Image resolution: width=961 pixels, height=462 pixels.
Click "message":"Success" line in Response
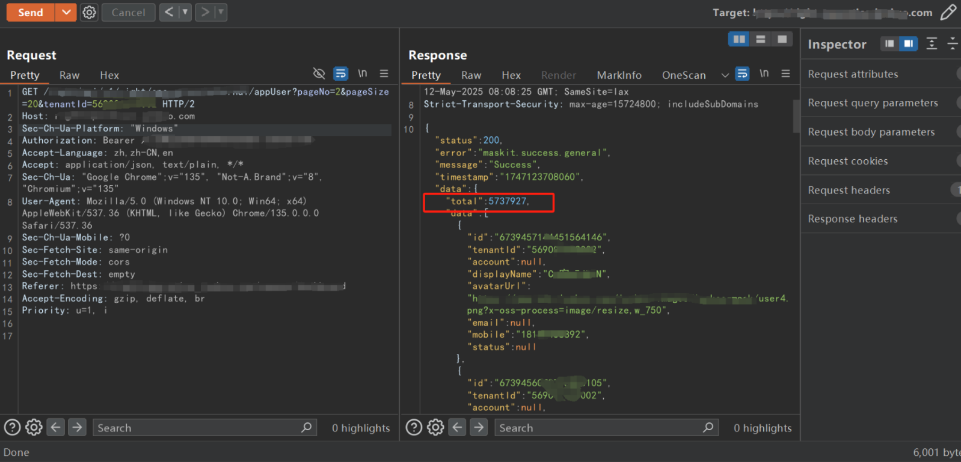pos(488,165)
